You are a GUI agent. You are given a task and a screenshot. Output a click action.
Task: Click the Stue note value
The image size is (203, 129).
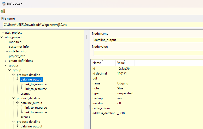click(120, 88)
